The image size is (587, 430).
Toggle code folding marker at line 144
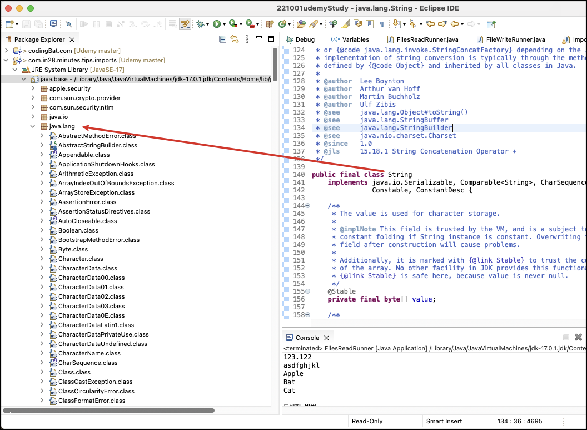(x=308, y=205)
